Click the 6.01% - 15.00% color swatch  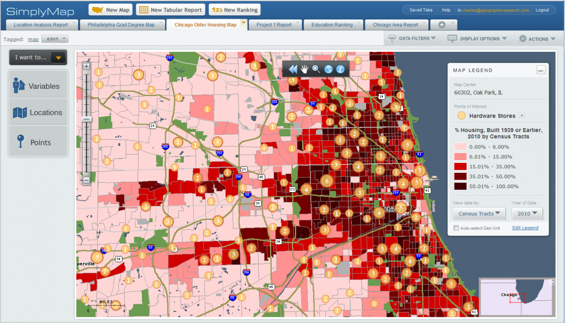point(460,157)
